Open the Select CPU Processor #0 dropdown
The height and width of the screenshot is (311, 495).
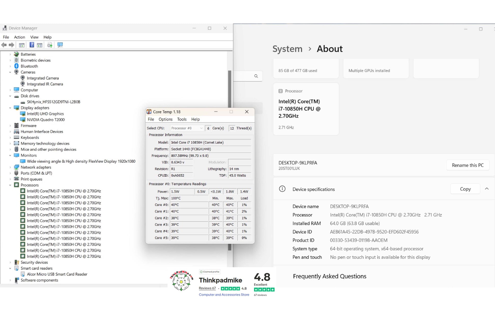pyautogui.click(x=187, y=128)
